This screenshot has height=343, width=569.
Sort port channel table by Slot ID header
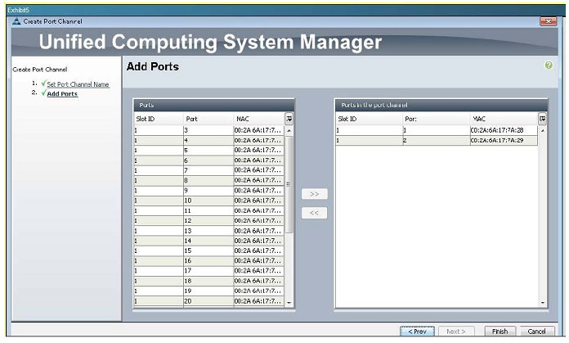[370, 119]
